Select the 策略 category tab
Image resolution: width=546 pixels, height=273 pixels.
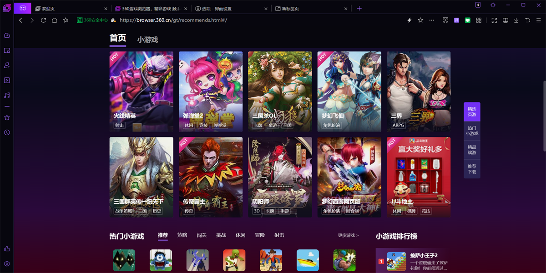pyautogui.click(x=182, y=235)
